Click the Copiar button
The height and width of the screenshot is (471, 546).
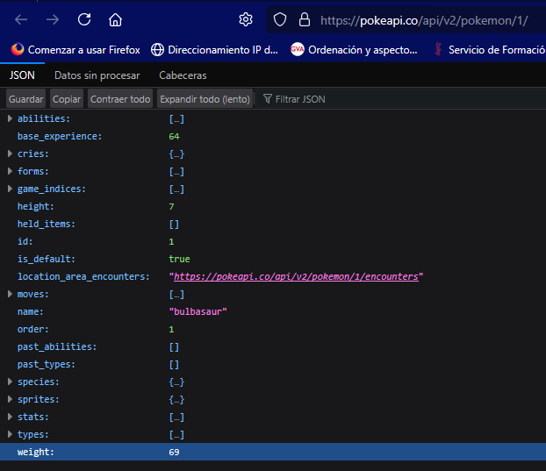click(67, 99)
